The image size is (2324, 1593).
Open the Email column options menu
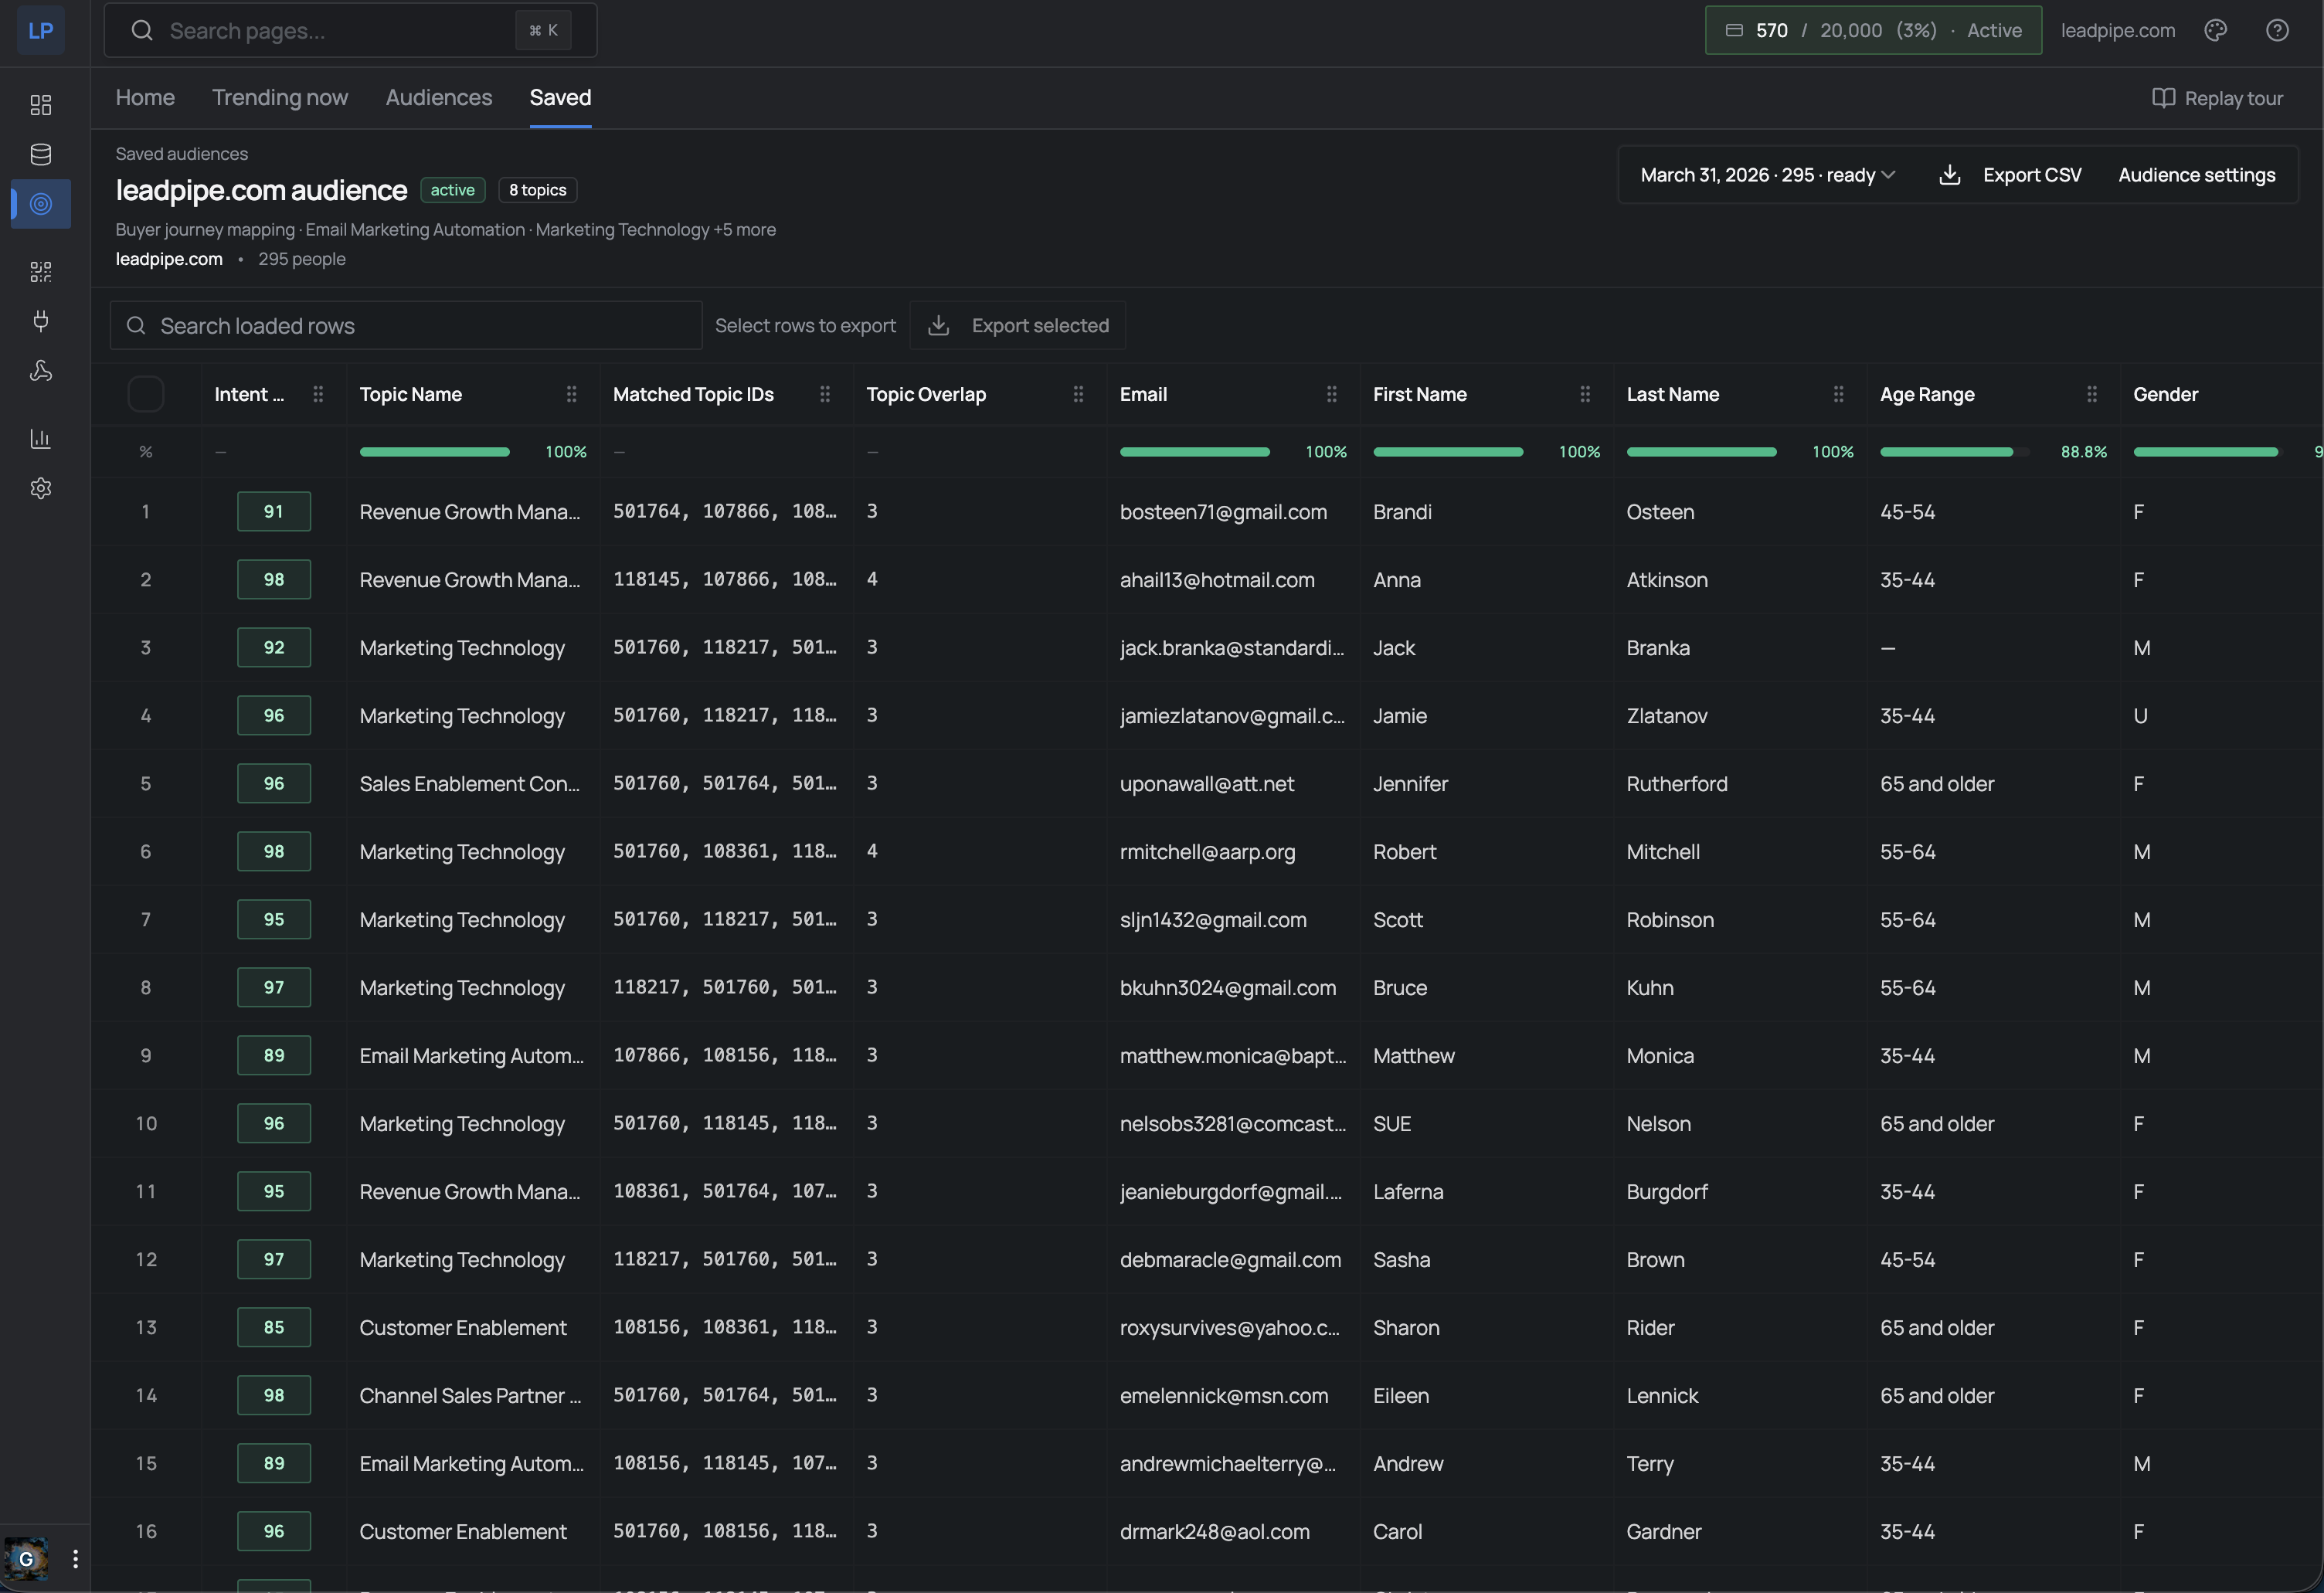(1332, 394)
